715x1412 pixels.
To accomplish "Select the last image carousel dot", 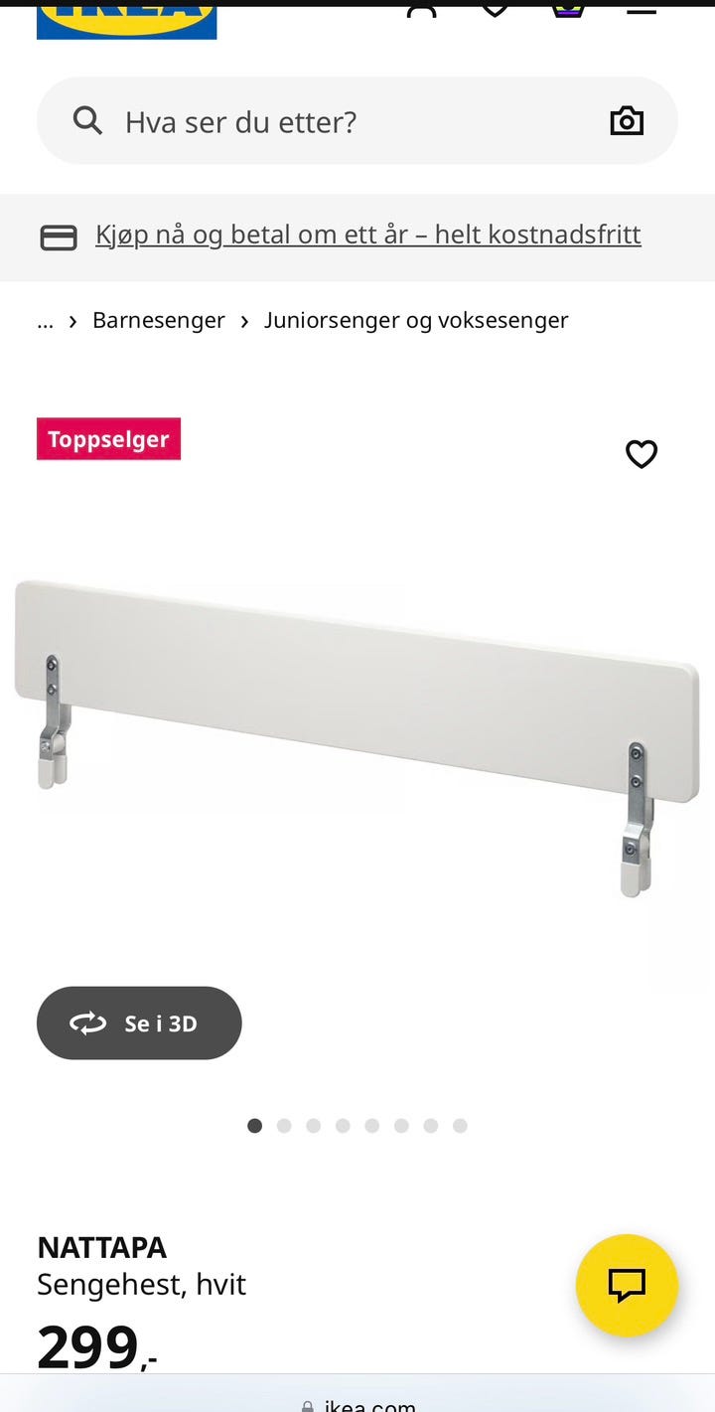I will 460,1126.
